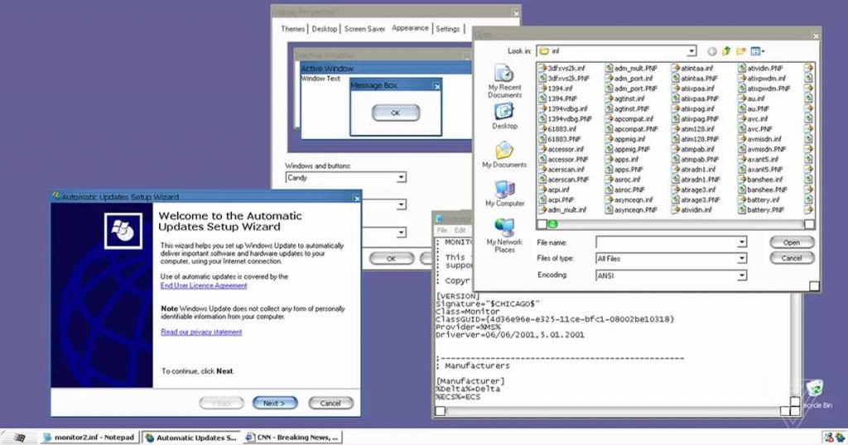Open the Recycle Bin on the desktop

(x=816, y=395)
